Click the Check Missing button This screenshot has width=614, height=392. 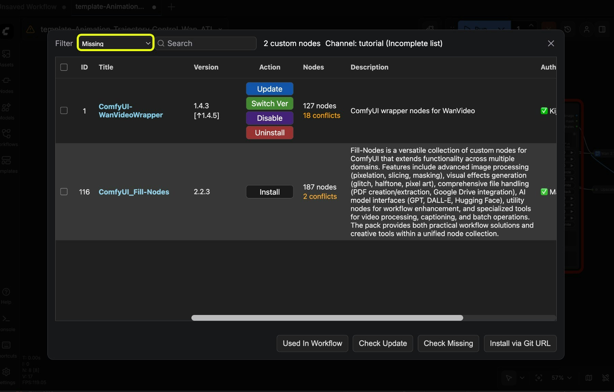click(x=448, y=343)
